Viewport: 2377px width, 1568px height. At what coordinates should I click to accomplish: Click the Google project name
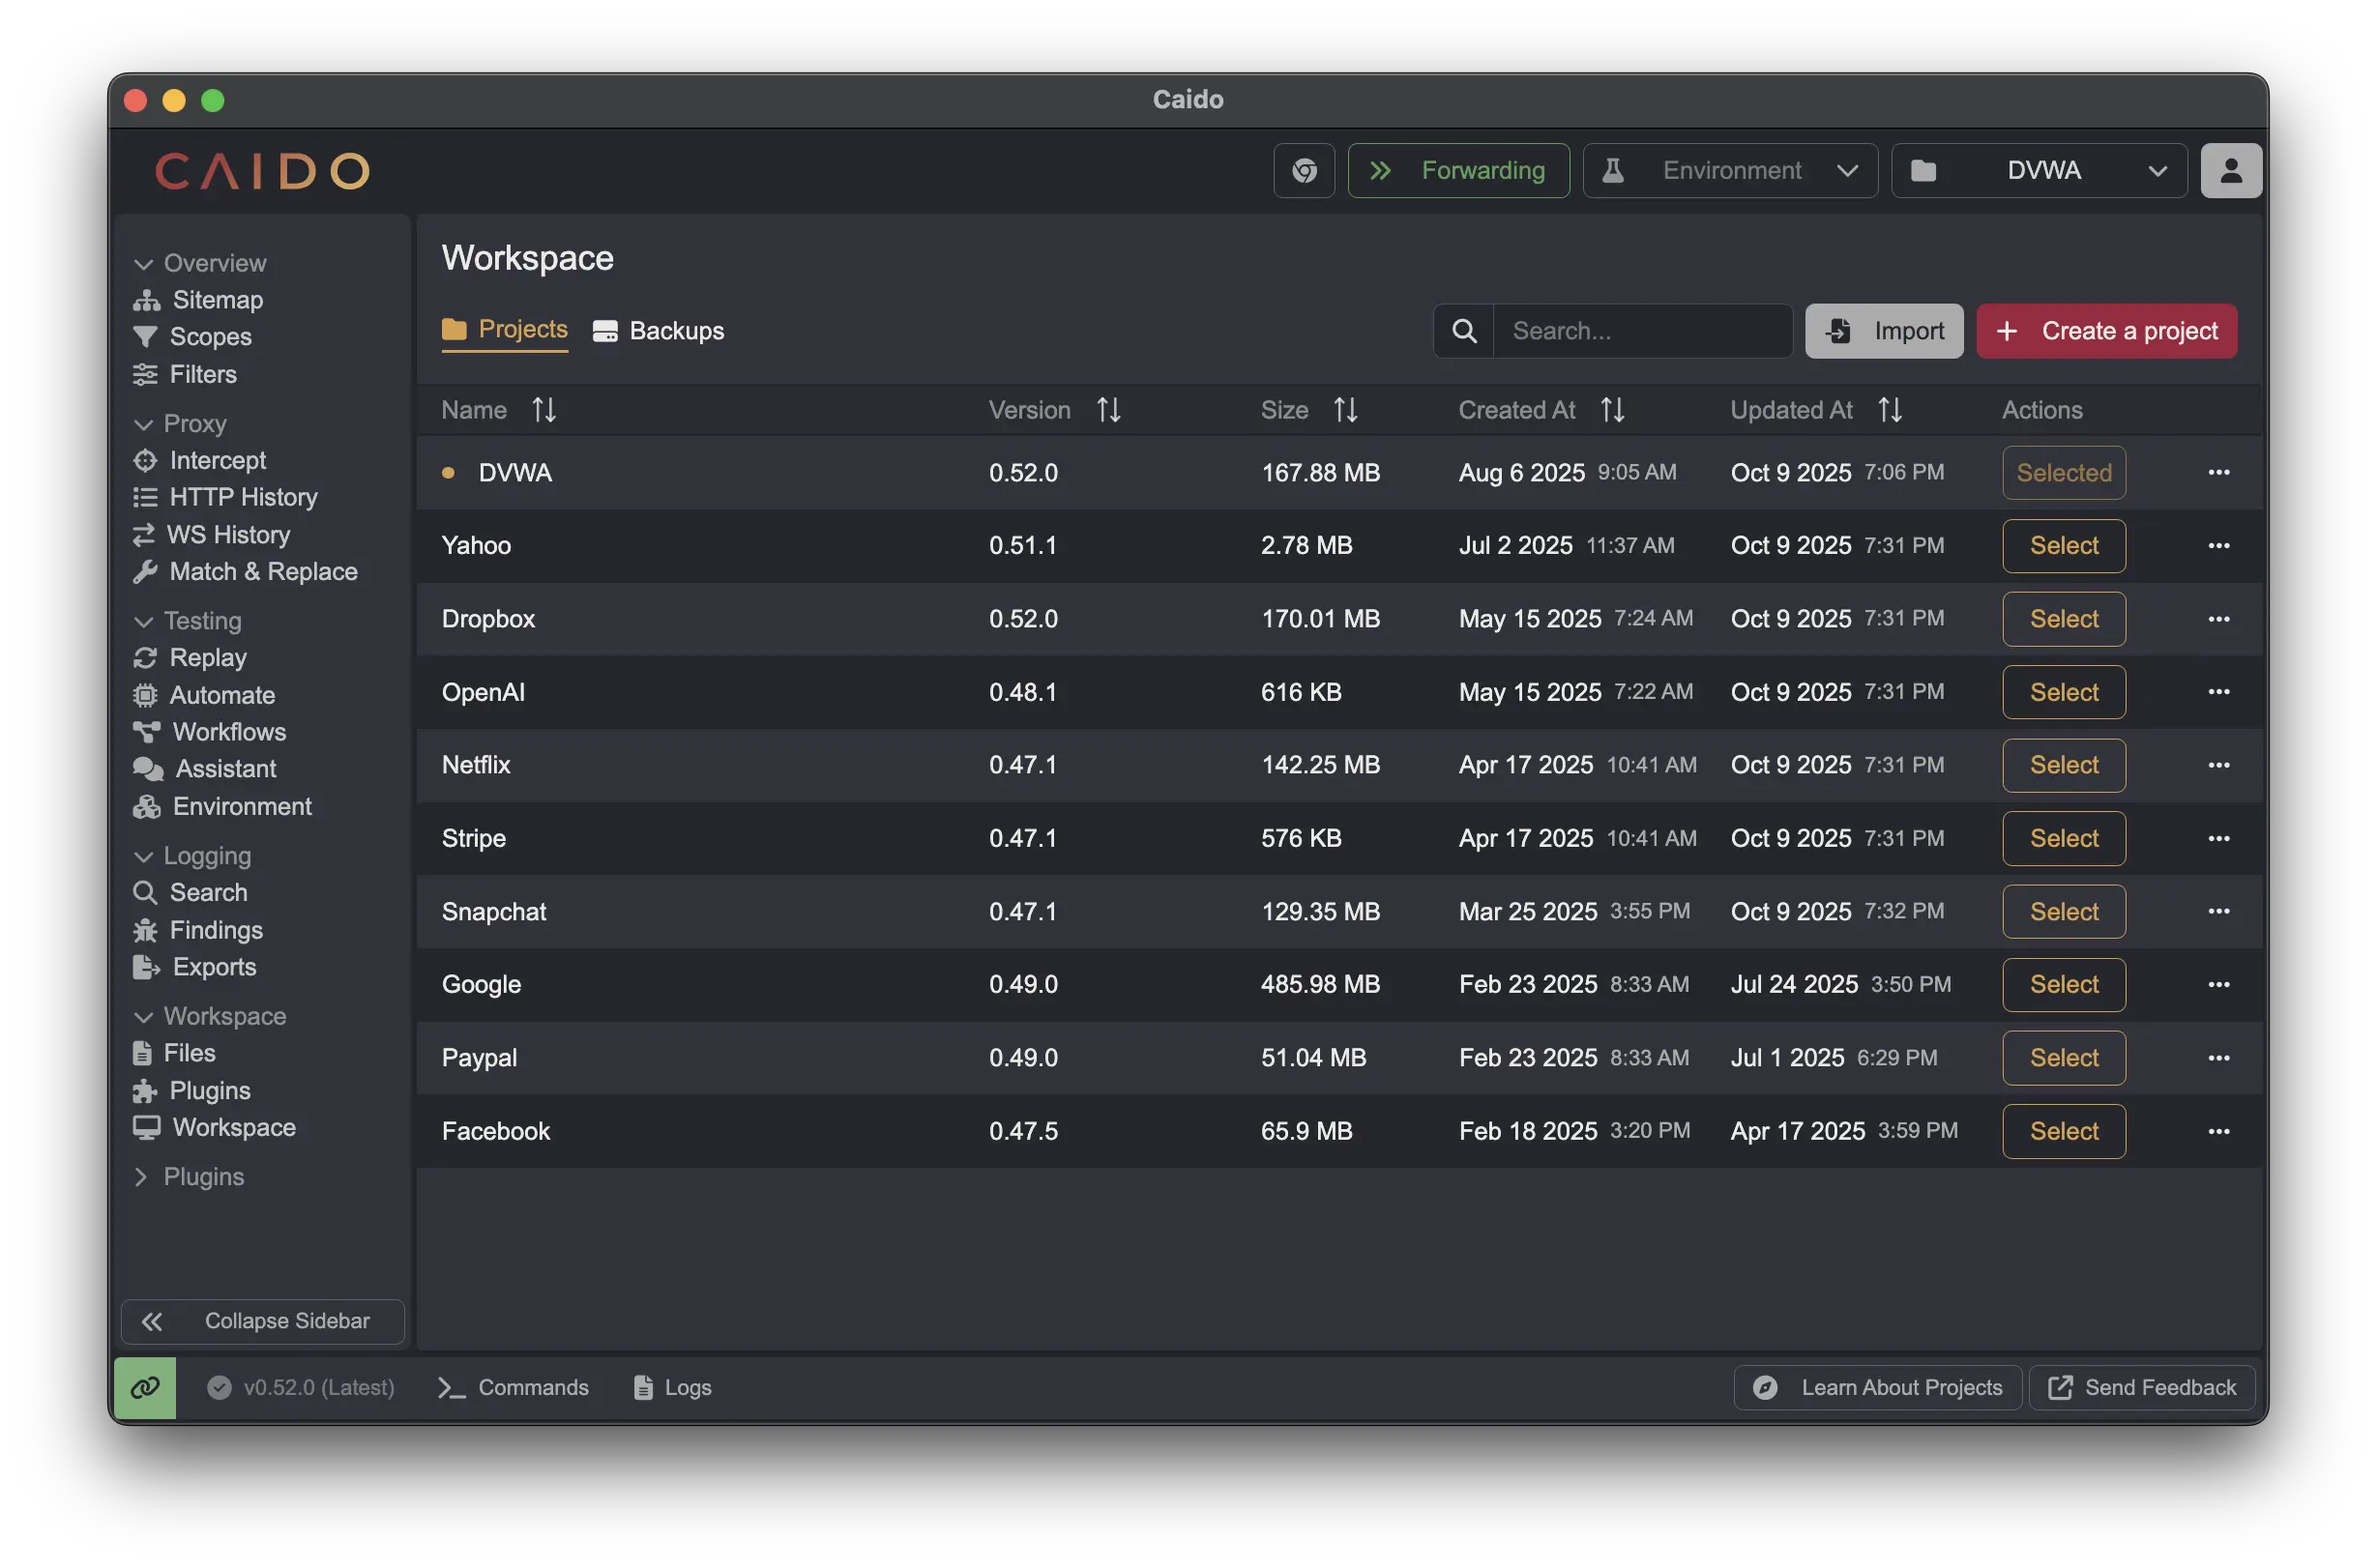pyautogui.click(x=482, y=985)
